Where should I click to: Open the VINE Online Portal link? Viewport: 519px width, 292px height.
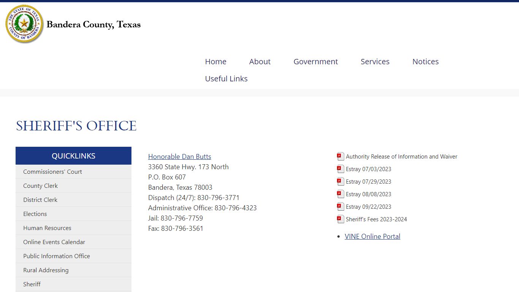tap(372, 236)
